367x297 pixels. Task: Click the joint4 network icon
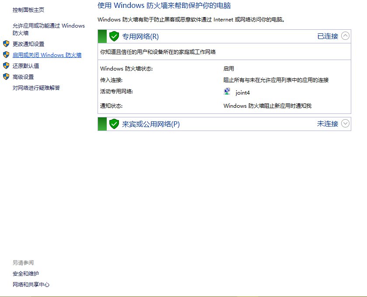227,91
